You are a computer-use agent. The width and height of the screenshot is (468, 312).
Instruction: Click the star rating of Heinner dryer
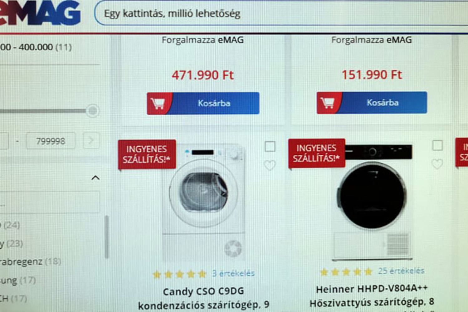coord(346,272)
